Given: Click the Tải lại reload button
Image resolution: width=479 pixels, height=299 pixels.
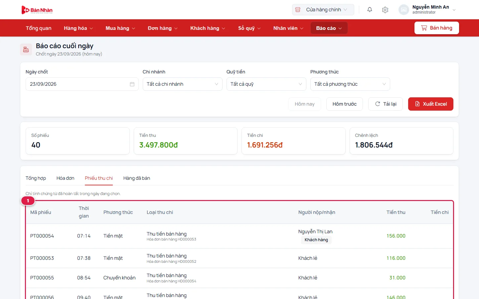Looking at the screenshot, I should pyautogui.click(x=386, y=104).
